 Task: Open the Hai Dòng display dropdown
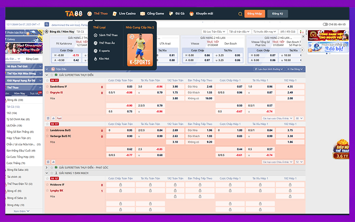click(x=295, y=69)
